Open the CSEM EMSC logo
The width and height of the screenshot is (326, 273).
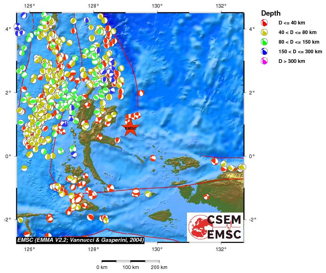point(215,227)
